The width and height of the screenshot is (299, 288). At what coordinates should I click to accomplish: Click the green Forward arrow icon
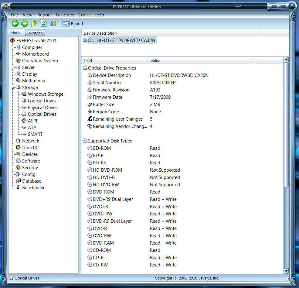[25, 23]
